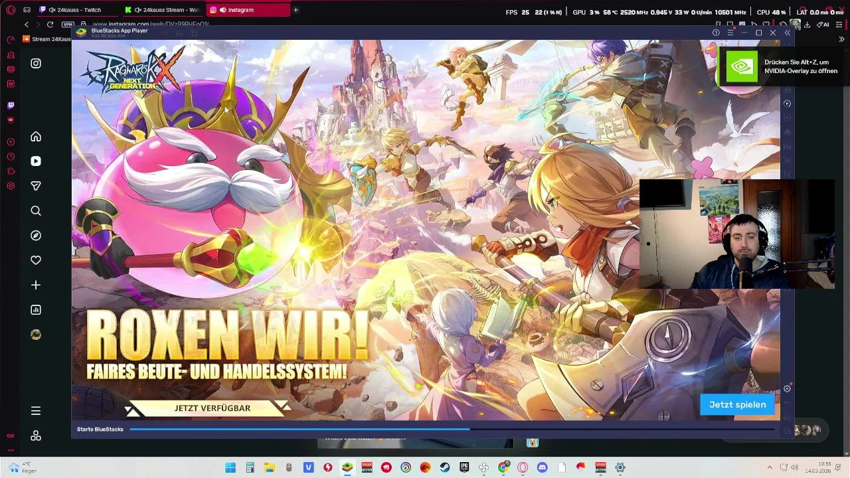This screenshot has width=850, height=478.
Task: Open a new browser tab with plus
Action: 296,10
